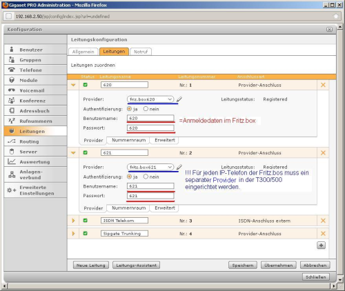Image resolution: width=345 pixels, height=291 pixels.
Task: Switch to the Allgemein tab
Action: pyautogui.click(x=83, y=52)
